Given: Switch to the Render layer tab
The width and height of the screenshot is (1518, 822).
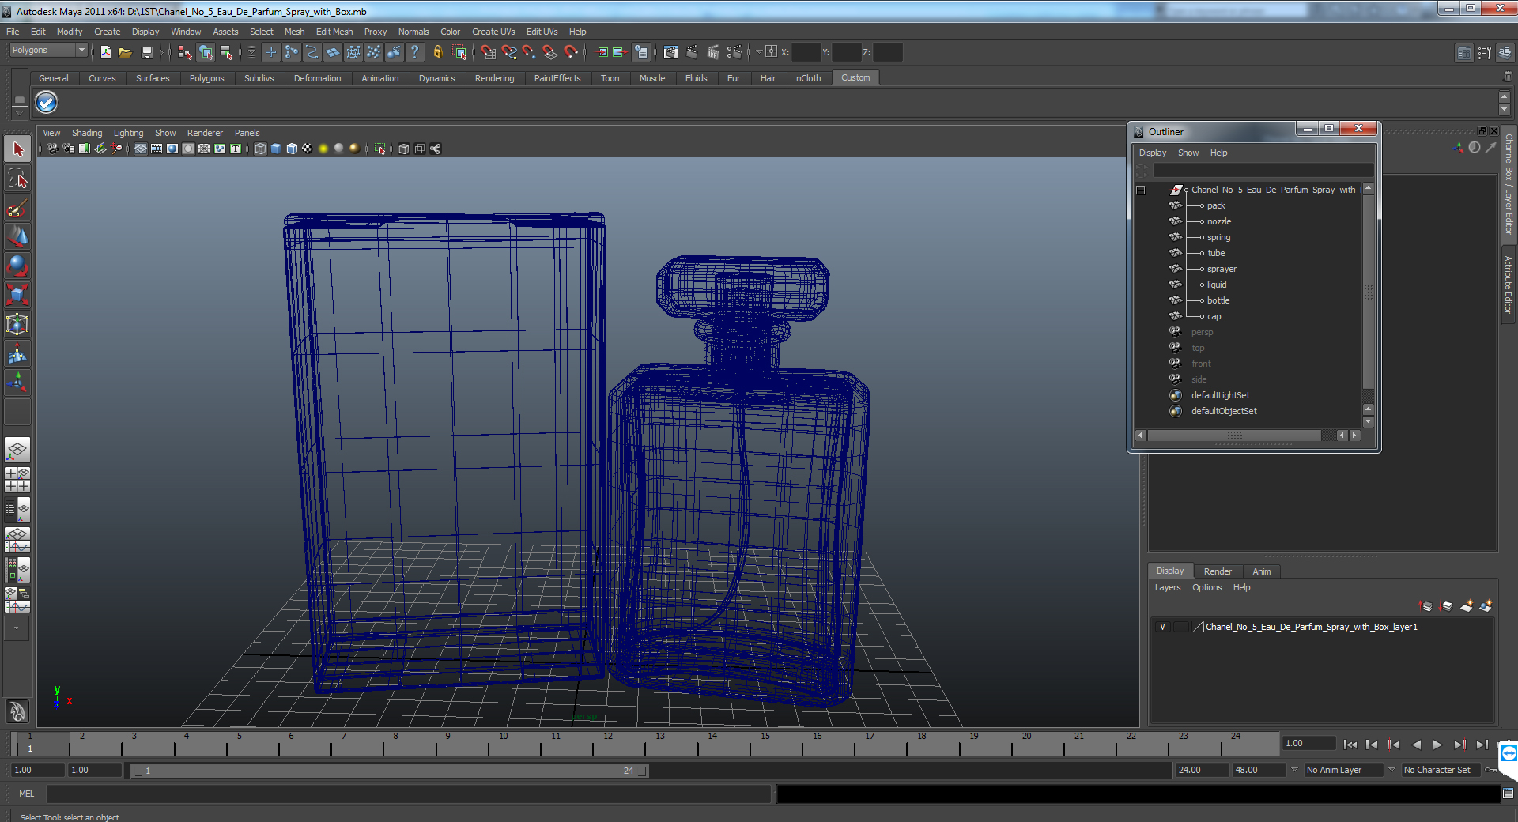Looking at the screenshot, I should pos(1218,571).
